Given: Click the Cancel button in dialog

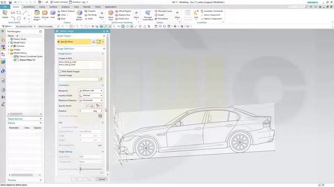Looking at the screenshot, I should click(x=102, y=179).
